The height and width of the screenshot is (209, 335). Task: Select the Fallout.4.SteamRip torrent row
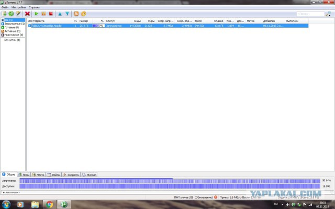(x=168, y=26)
